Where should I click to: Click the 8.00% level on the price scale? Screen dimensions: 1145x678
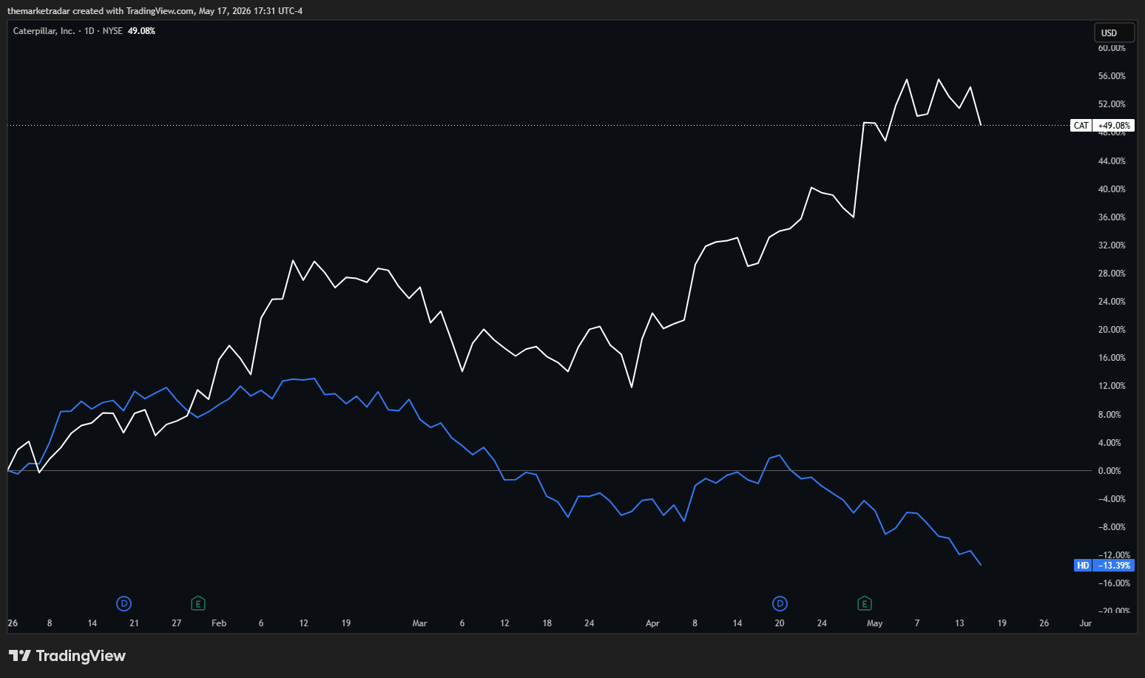pyautogui.click(x=1109, y=415)
